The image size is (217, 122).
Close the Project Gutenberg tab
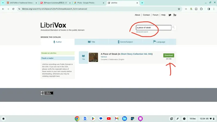click(70, 3)
